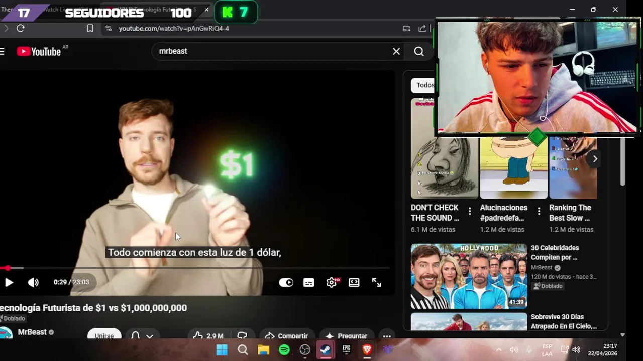
Task: Open File Explorer from the taskbar
Action: pos(264,350)
